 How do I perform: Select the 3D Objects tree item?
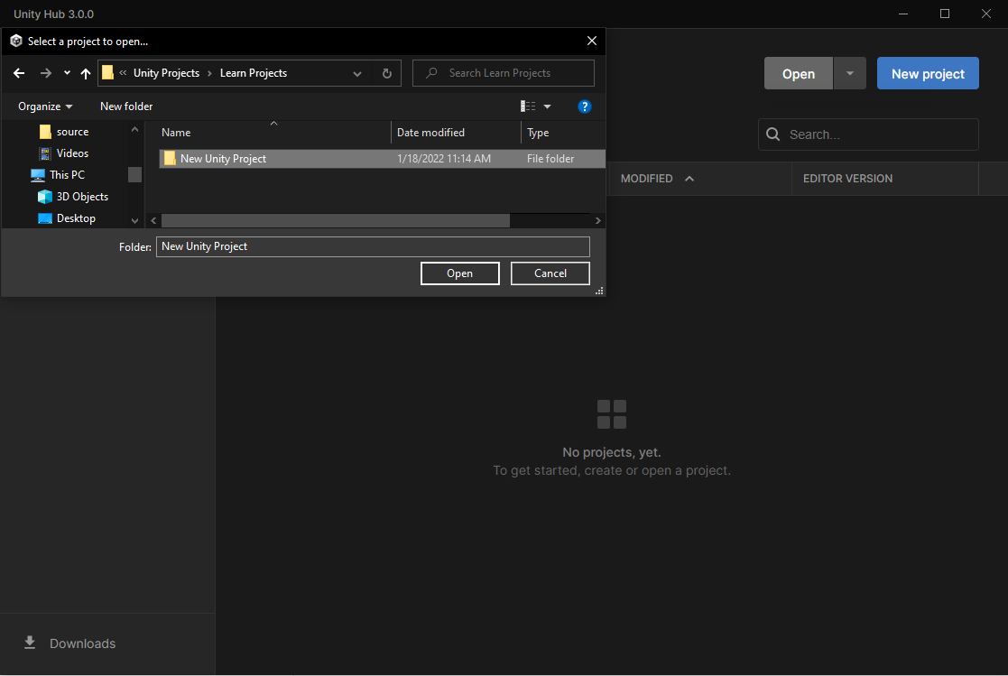pyautogui.click(x=82, y=197)
